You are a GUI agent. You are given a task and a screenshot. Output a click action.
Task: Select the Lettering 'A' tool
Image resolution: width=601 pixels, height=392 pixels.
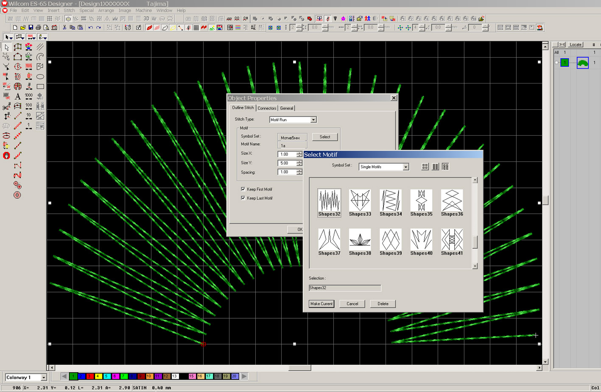pyautogui.click(x=18, y=96)
